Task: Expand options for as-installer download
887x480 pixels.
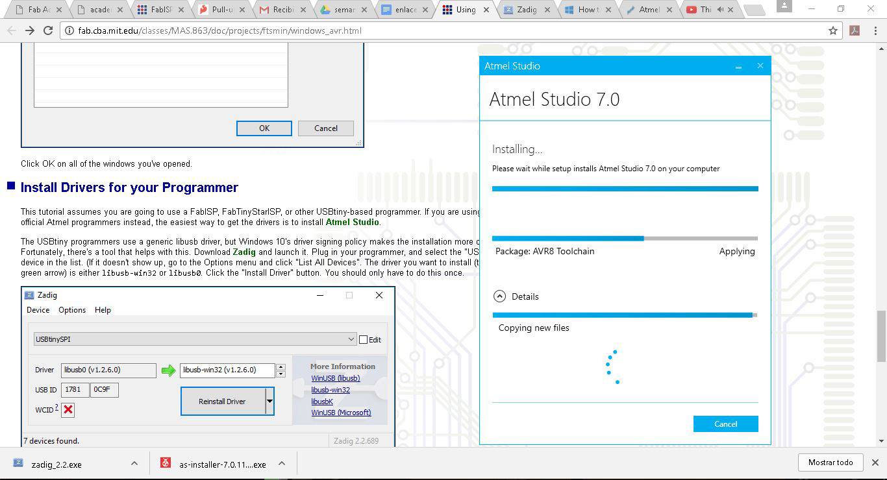Action: [282, 463]
